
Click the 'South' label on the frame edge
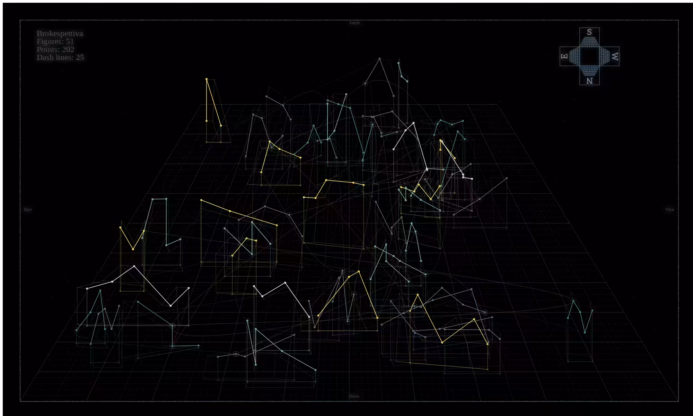354,23
